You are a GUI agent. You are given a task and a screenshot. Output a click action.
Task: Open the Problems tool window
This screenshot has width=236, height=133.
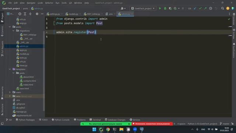(80, 120)
